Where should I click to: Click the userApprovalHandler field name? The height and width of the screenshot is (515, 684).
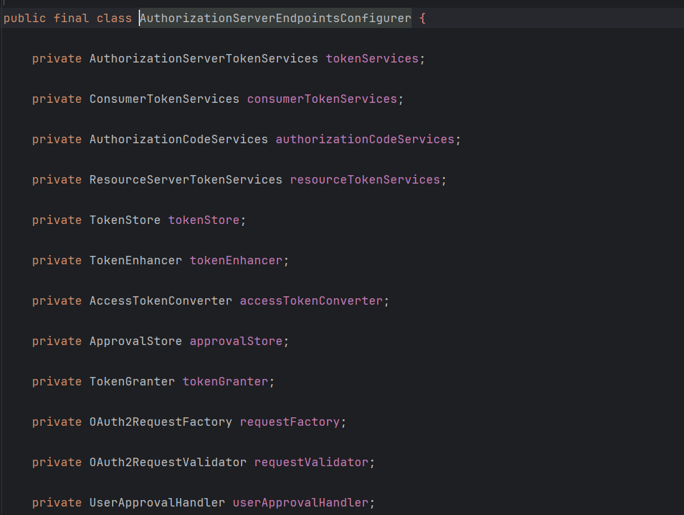coord(300,503)
